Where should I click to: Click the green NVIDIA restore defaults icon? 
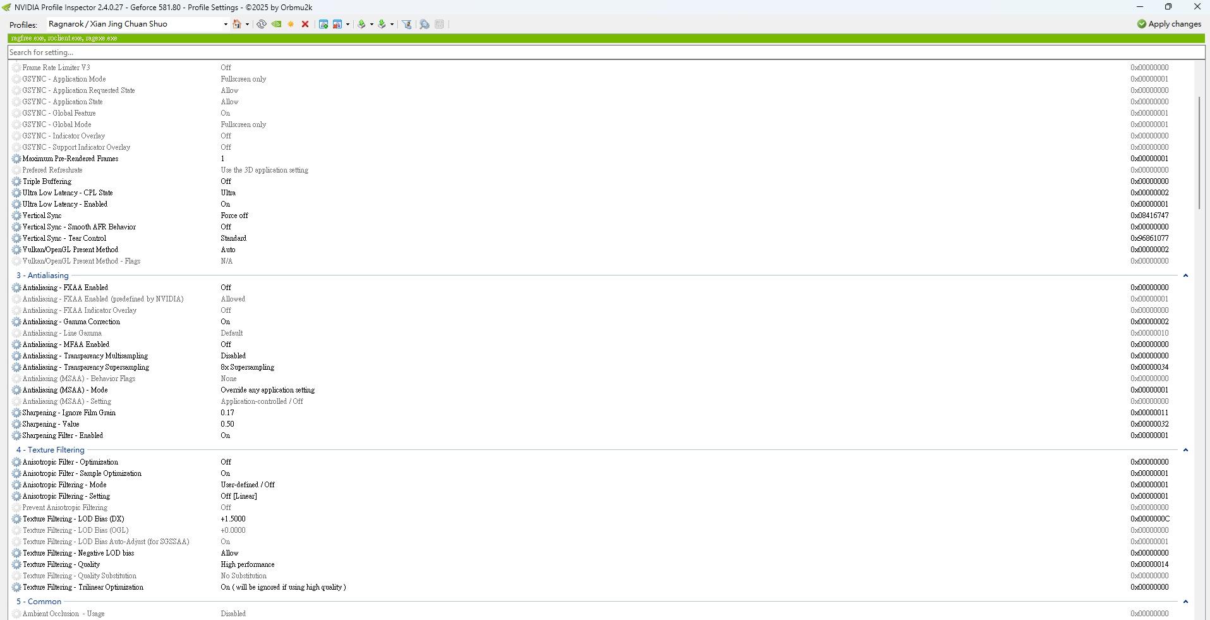tap(276, 24)
